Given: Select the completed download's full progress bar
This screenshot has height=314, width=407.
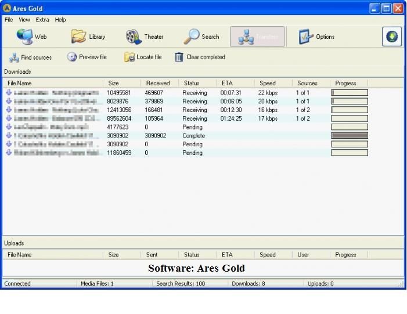Looking at the screenshot, I should 349,136.
